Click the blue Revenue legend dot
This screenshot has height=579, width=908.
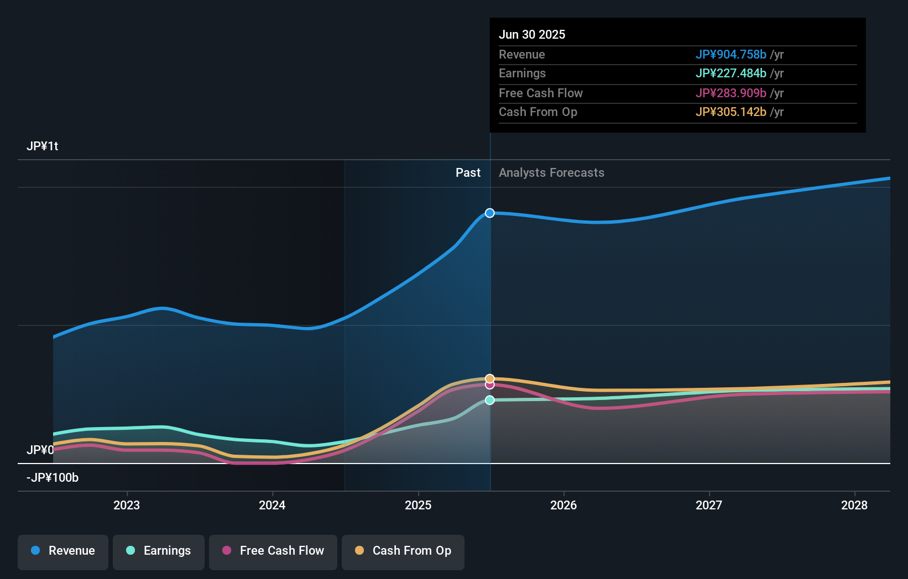point(34,551)
